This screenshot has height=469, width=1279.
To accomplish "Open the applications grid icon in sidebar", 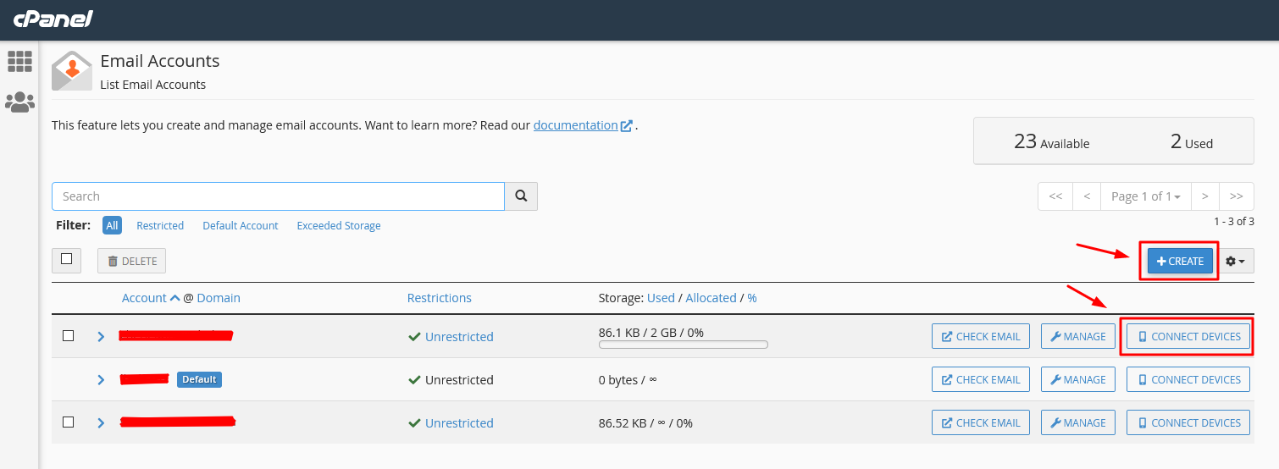I will (x=19, y=61).
